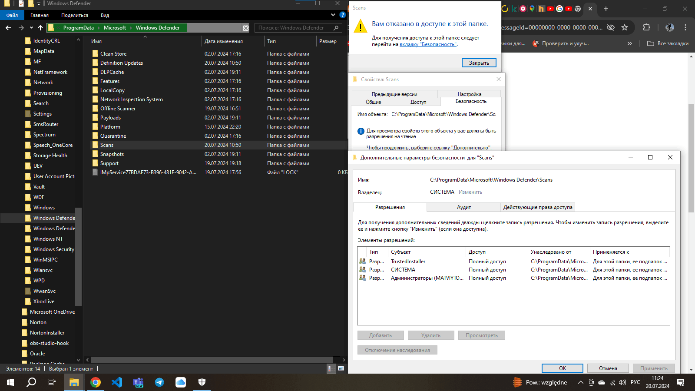Open Chrome three-dot menu
The width and height of the screenshot is (695, 391).
[x=685, y=27]
